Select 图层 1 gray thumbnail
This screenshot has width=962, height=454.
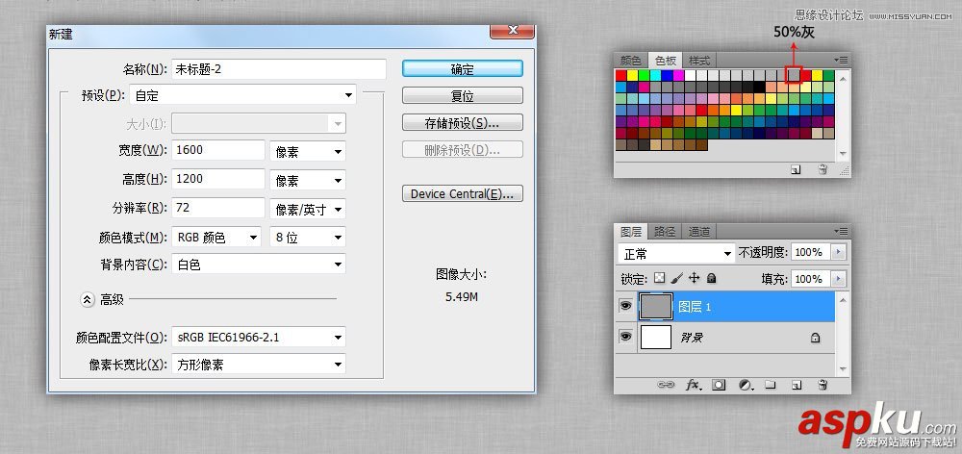(x=655, y=306)
